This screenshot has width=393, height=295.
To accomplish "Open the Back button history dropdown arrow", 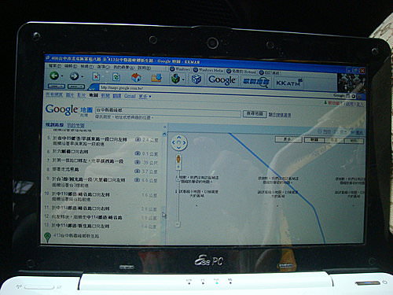I will tap(62, 76).
